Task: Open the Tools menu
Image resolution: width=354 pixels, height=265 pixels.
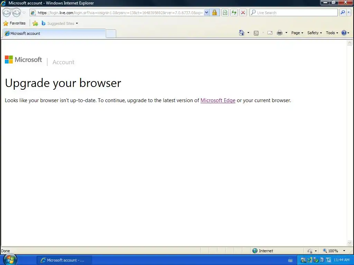Action: pos(332,33)
